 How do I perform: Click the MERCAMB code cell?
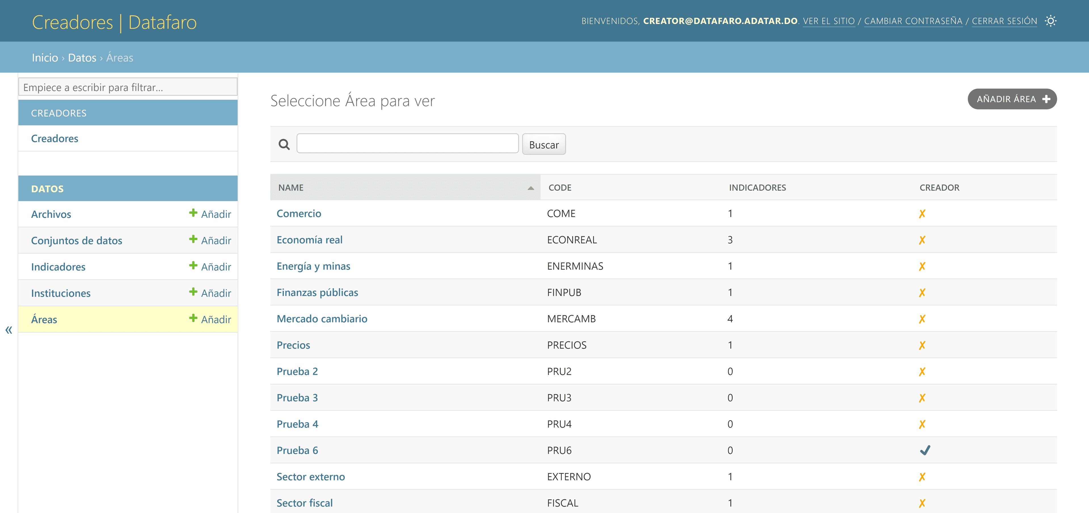571,319
